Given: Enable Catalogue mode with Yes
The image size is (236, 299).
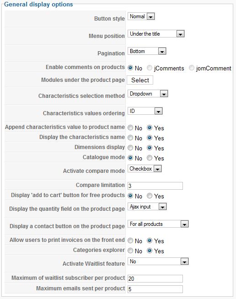Looking at the screenshot, I should coord(150,158).
